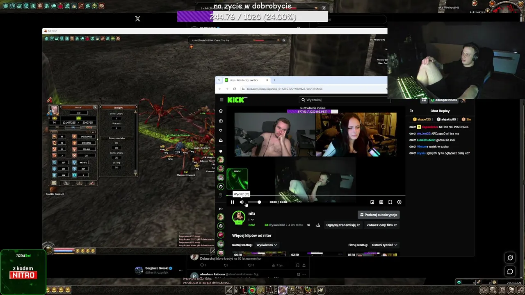Click the F1 skill slot in the game hotbar

(x=282, y=290)
